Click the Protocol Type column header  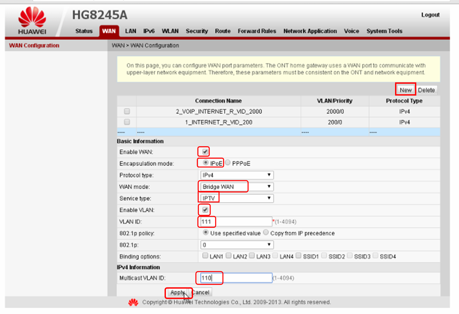point(404,101)
